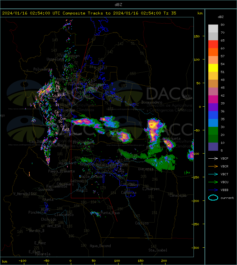Click the green VBCU arrow symbol
This screenshot has height=265, width=237.
click(213, 182)
